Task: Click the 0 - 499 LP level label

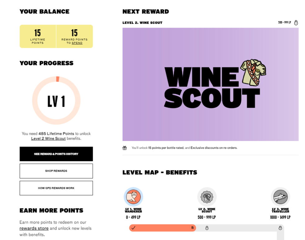Action: click(133, 217)
